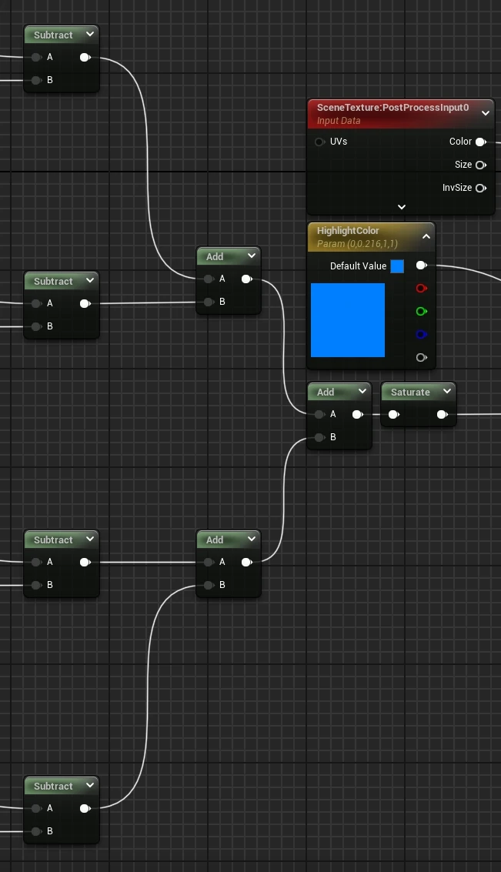Click the green channel output pin of HighlightColor
This screenshot has width=501, height=872.
click(421, 312)
